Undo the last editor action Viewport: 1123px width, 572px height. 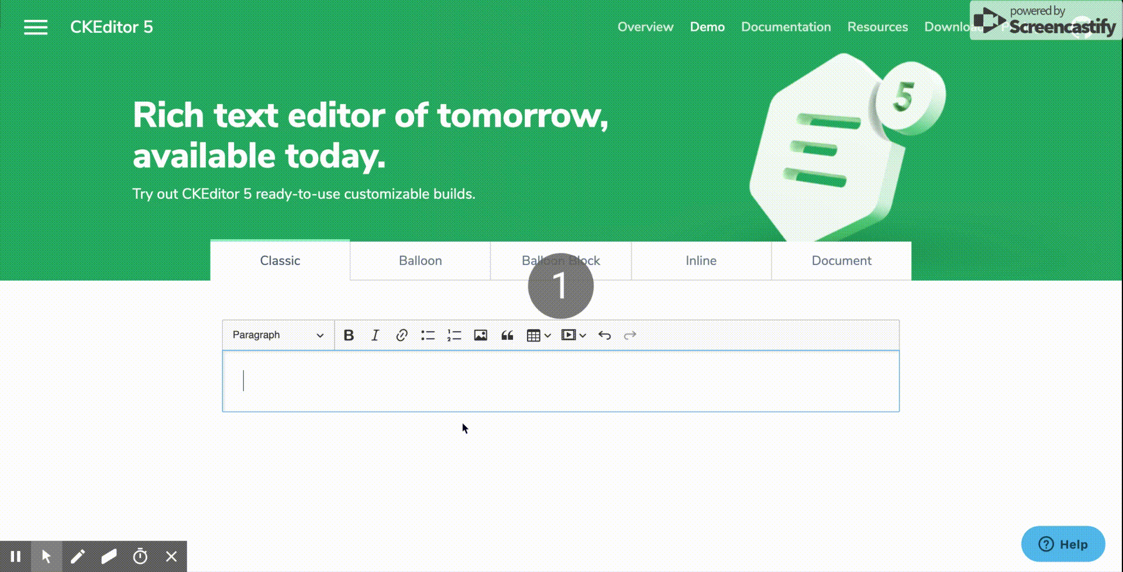pyautogui.click(x=604, y=335)
